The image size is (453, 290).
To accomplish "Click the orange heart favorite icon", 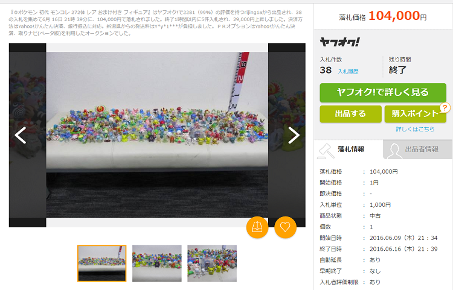I will pos(285,227).
